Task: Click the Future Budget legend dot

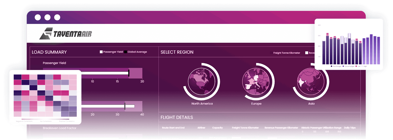Action: [343, 66]
